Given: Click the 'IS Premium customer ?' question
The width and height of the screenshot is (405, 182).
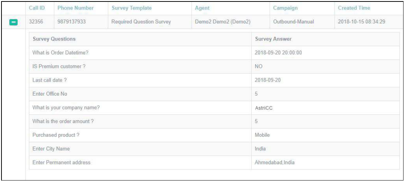Looking at the screenshot, I should pyautogui.click(x=57, y=66).
